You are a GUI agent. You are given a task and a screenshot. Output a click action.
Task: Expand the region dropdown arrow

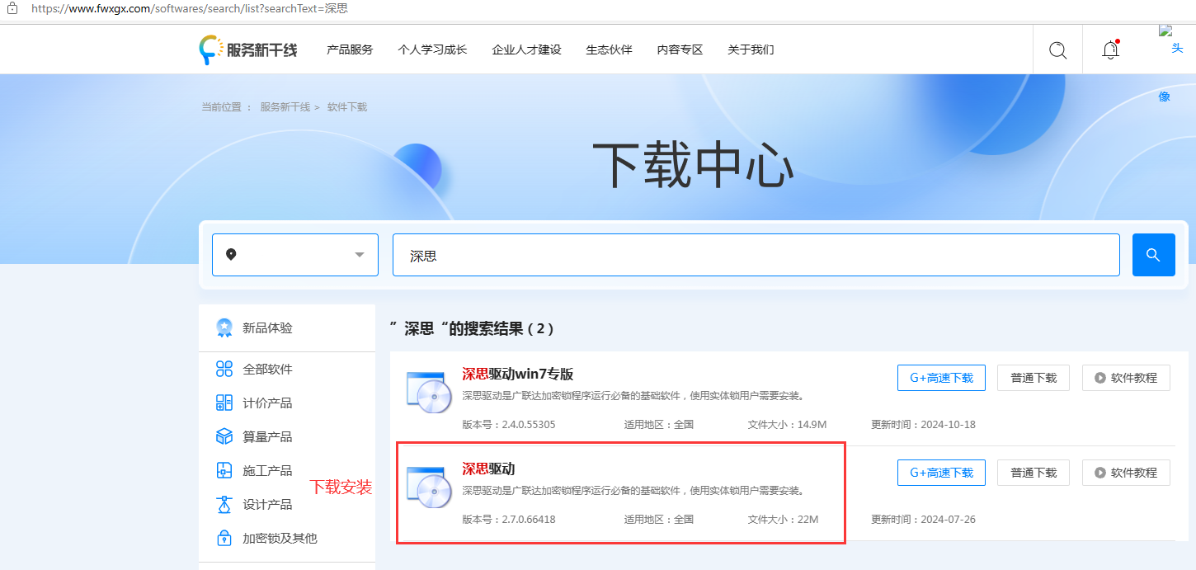pyautogui.click(x=360, y=255)
